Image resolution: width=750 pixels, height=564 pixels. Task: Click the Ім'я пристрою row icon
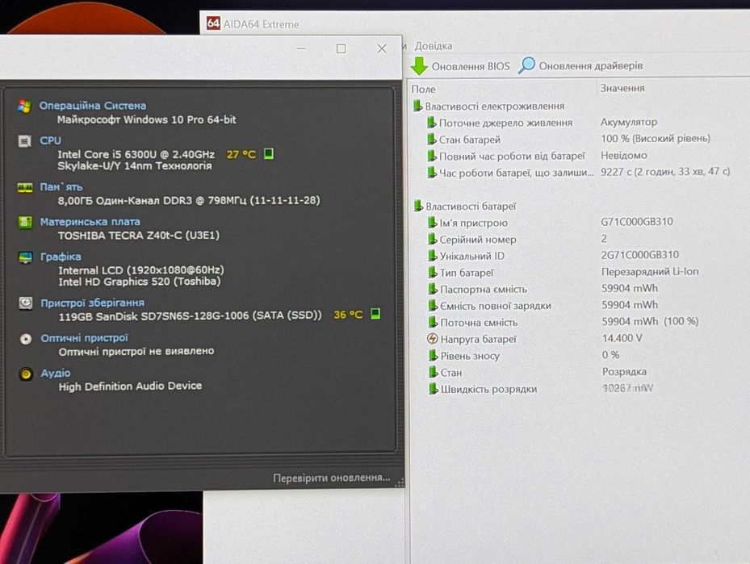click(x=433, y=222)
